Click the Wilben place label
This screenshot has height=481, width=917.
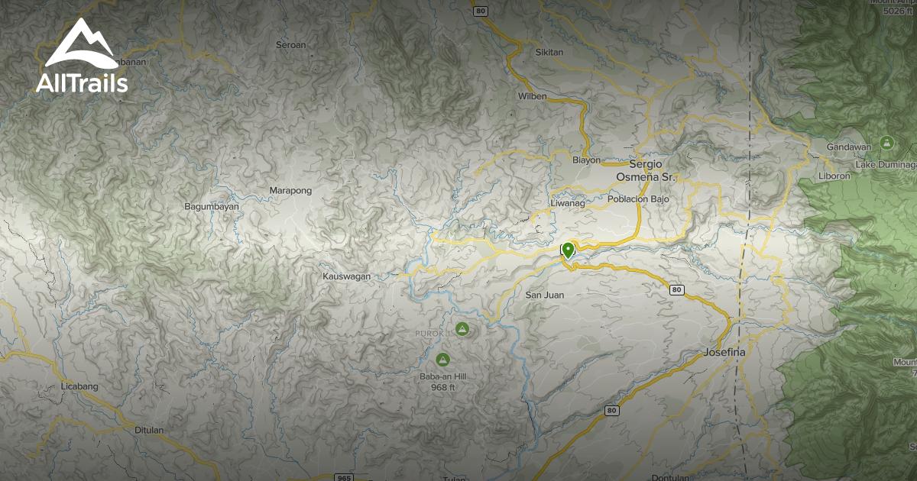(x=533, y=96)
